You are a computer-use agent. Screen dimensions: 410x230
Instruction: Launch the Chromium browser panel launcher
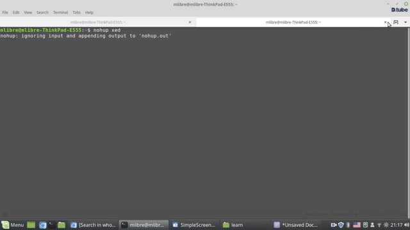click(43, 225)
